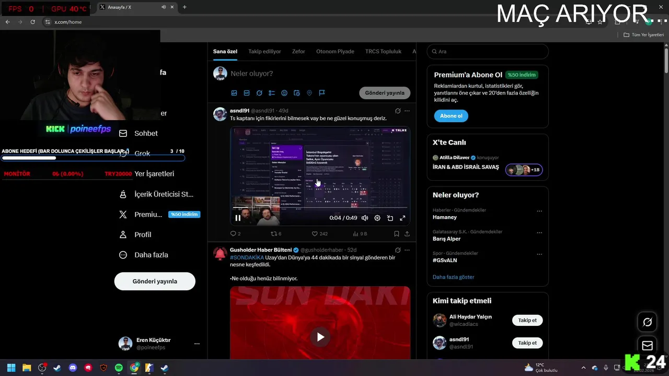The height and width of the screenshot is (376, 669).
Task: Open Grok explain on asndl91 post
Action: point(398,111)
